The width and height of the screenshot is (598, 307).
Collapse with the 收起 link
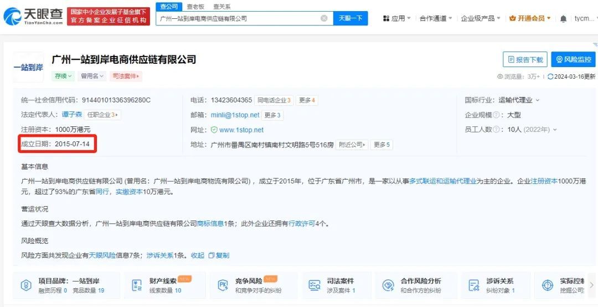click(198, 255)
